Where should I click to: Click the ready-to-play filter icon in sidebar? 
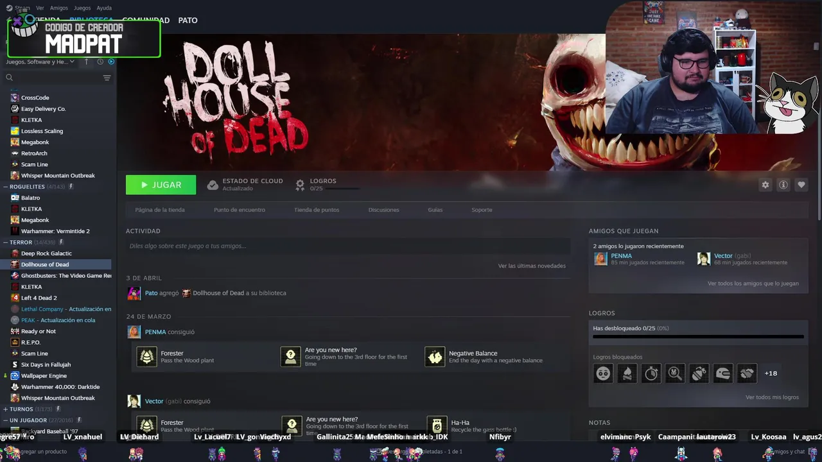111,62
